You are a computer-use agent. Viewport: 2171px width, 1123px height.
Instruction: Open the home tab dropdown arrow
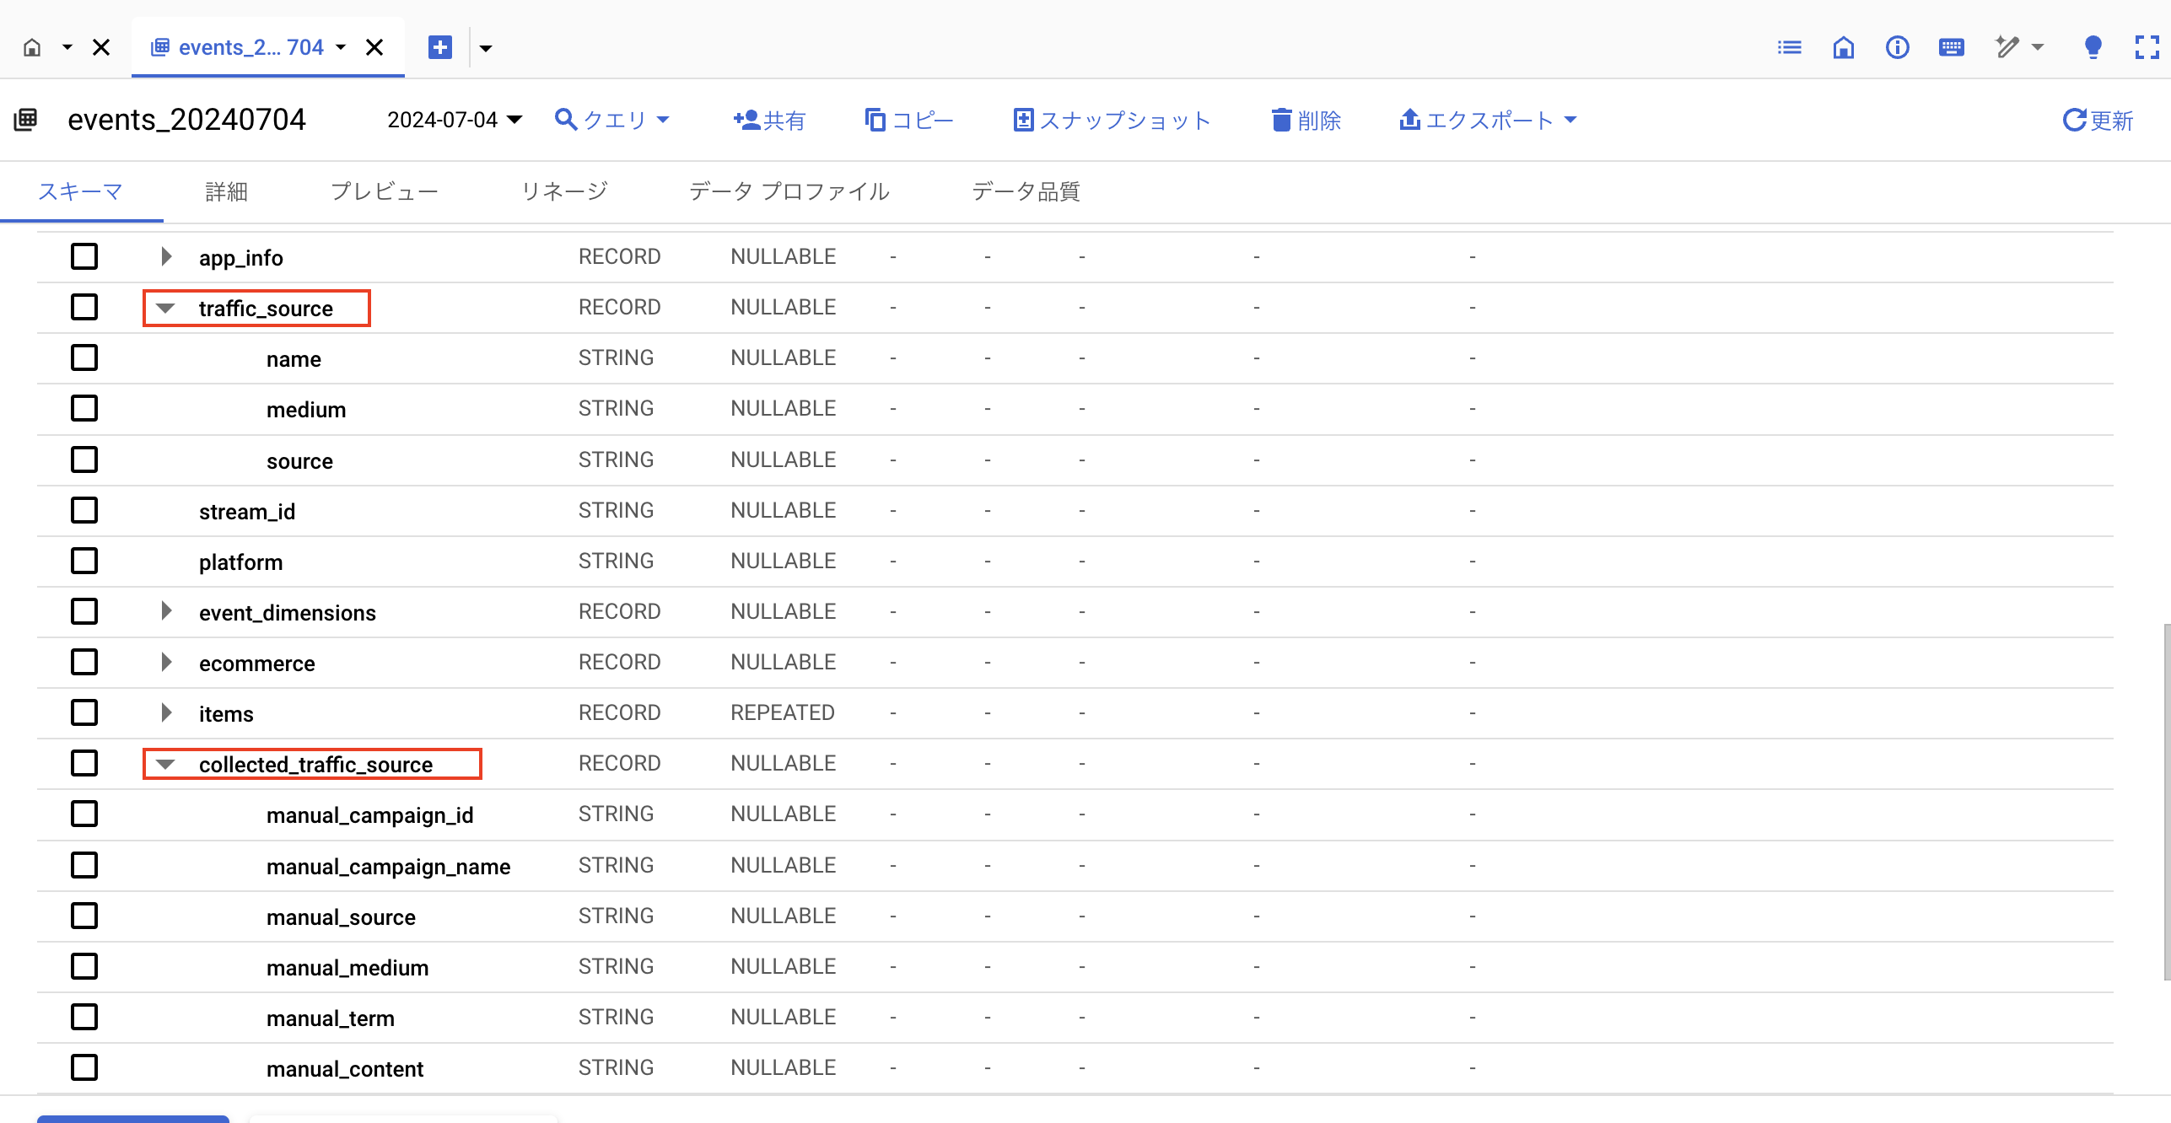point(67,47)
